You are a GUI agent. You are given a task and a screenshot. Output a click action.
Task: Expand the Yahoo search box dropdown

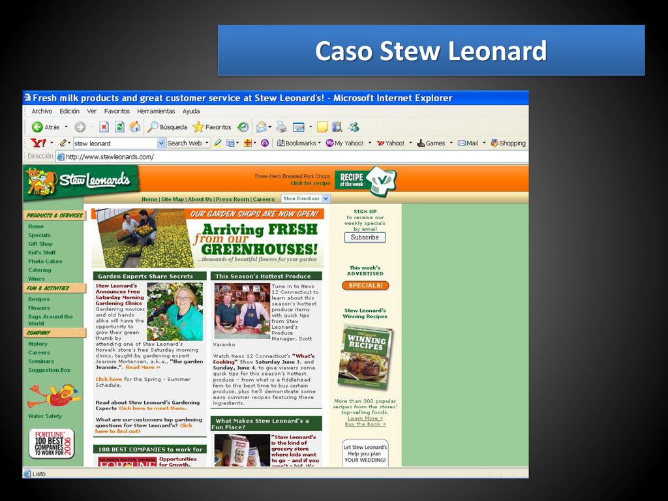(162, 143)
